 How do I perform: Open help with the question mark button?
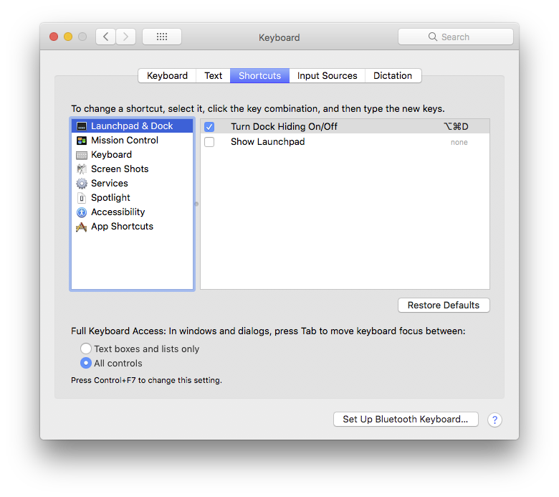(494, 420)
